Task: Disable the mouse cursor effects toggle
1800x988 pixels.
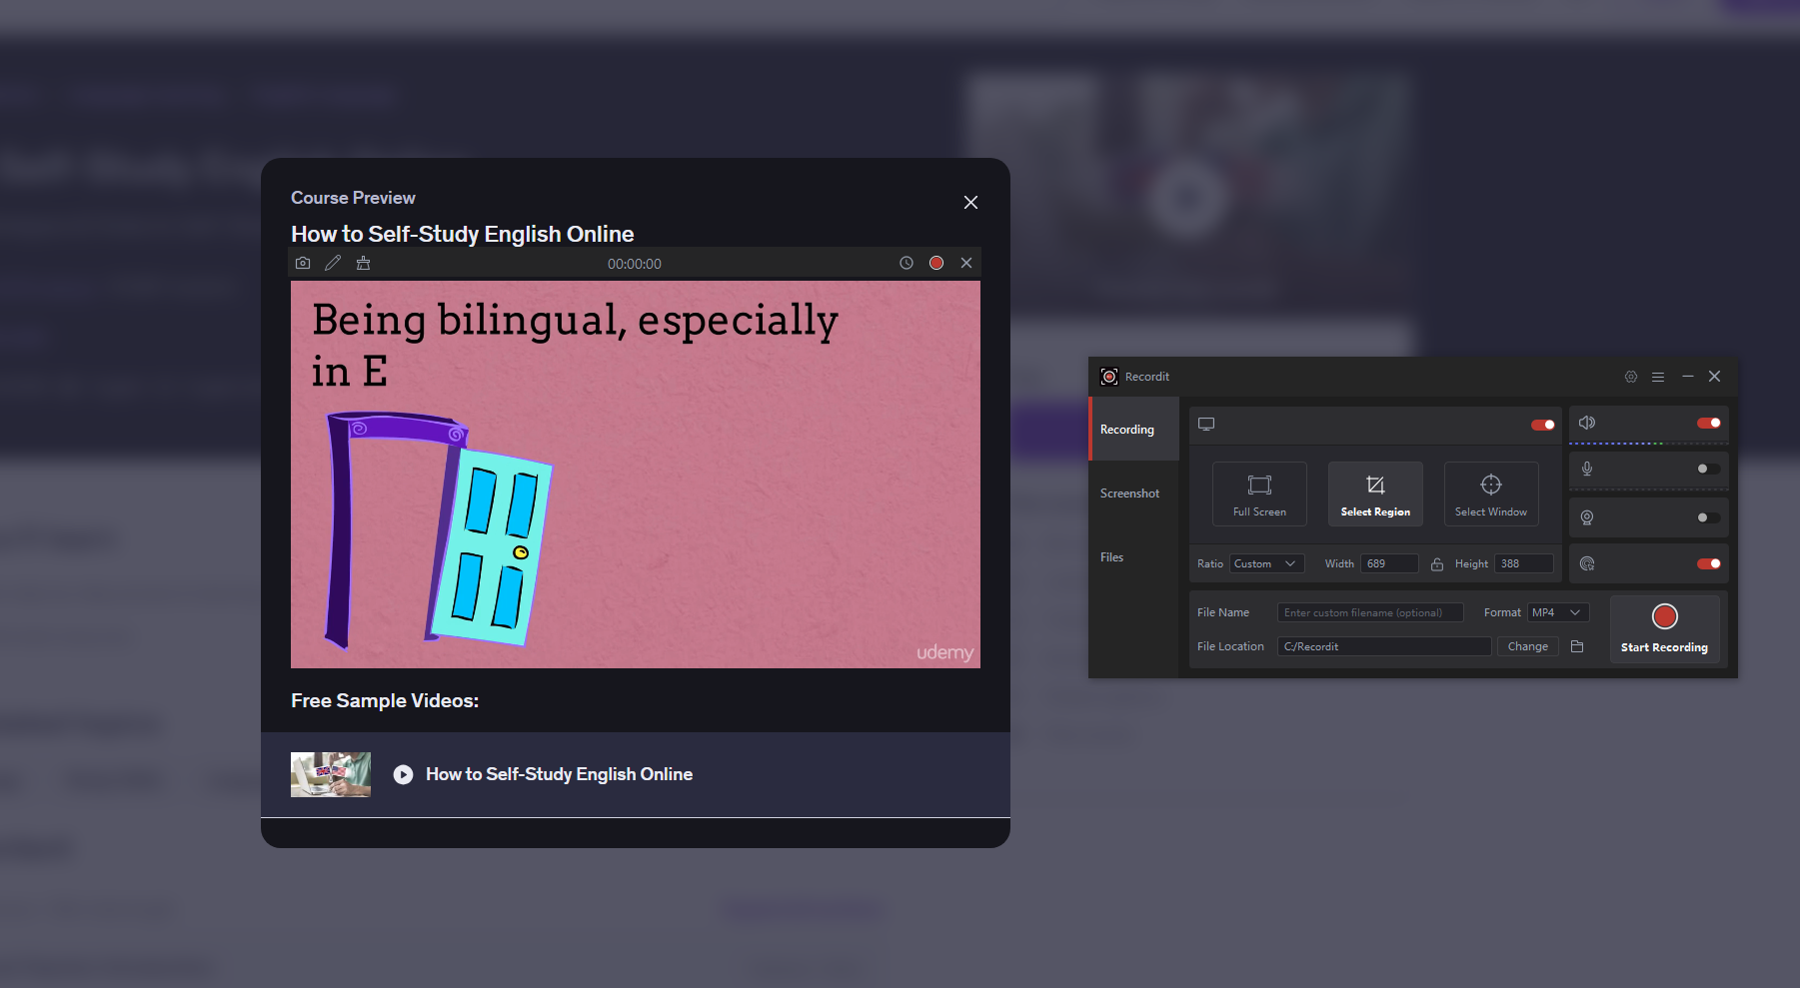Action: click(x=1708, y=563)
